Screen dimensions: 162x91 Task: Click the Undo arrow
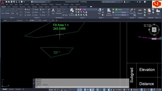click(24, 2)
